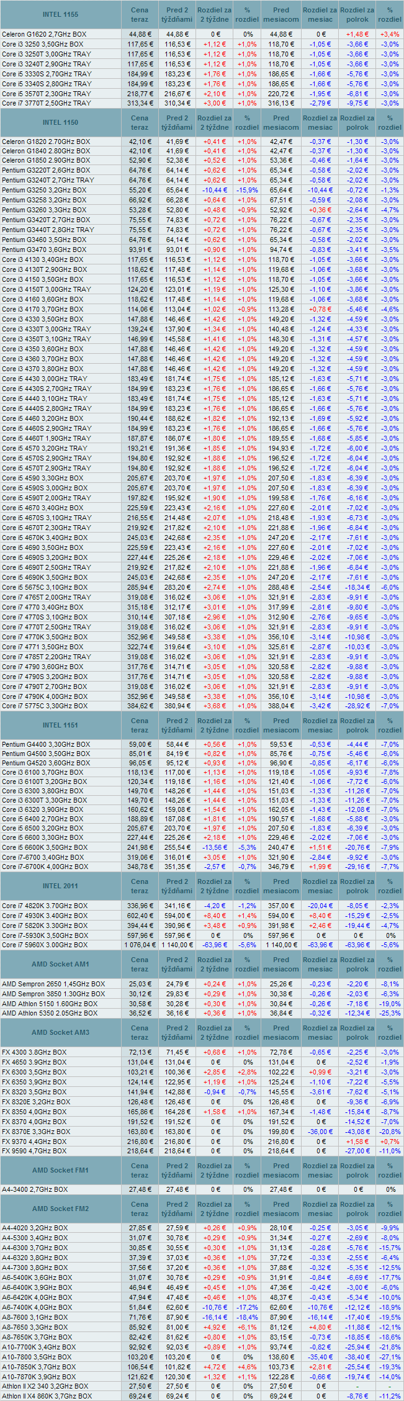Click the AMD Socket FM1 section header
Viewport: 404px width, 1401px height.
tap(61, 1170)
